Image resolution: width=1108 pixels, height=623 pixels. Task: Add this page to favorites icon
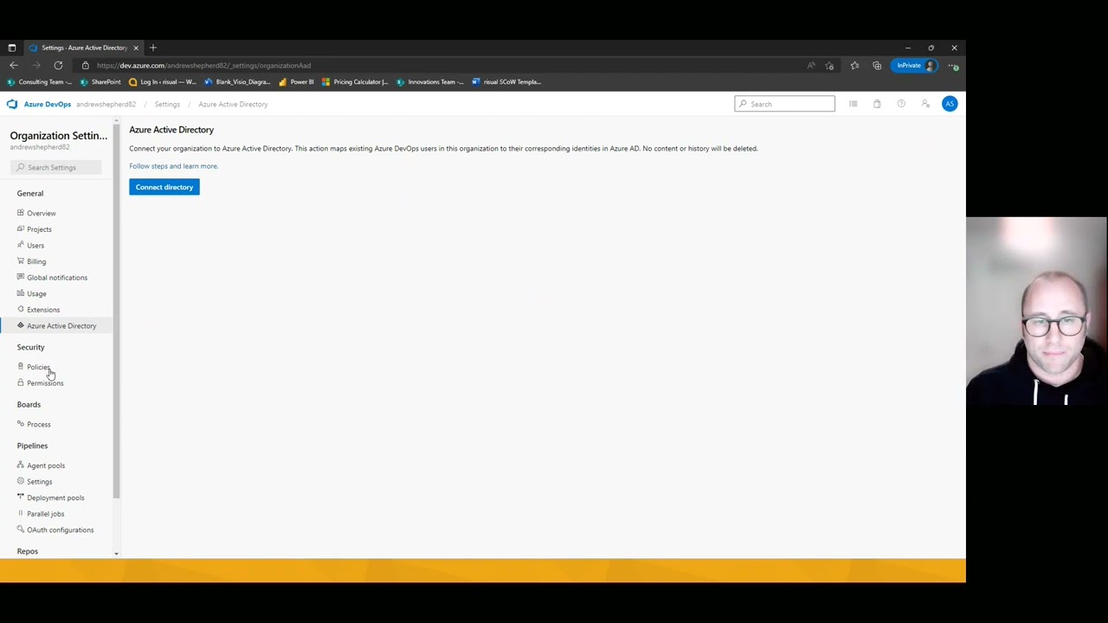[829, 66]
